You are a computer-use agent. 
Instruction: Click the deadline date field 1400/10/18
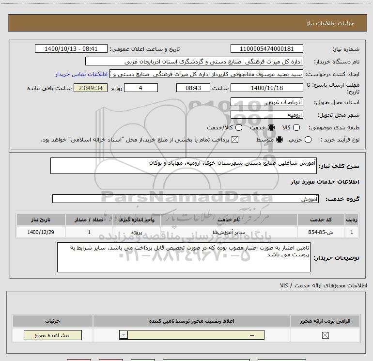[x=266, y=88]
